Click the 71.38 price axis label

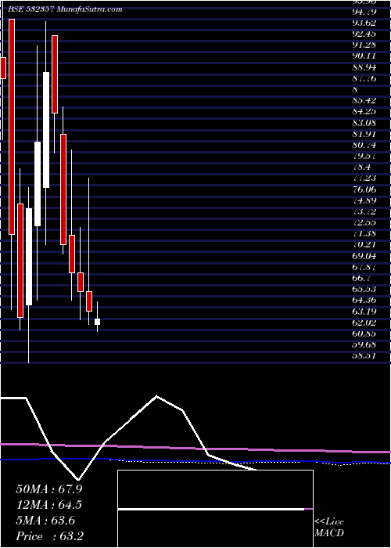(364, 233)
